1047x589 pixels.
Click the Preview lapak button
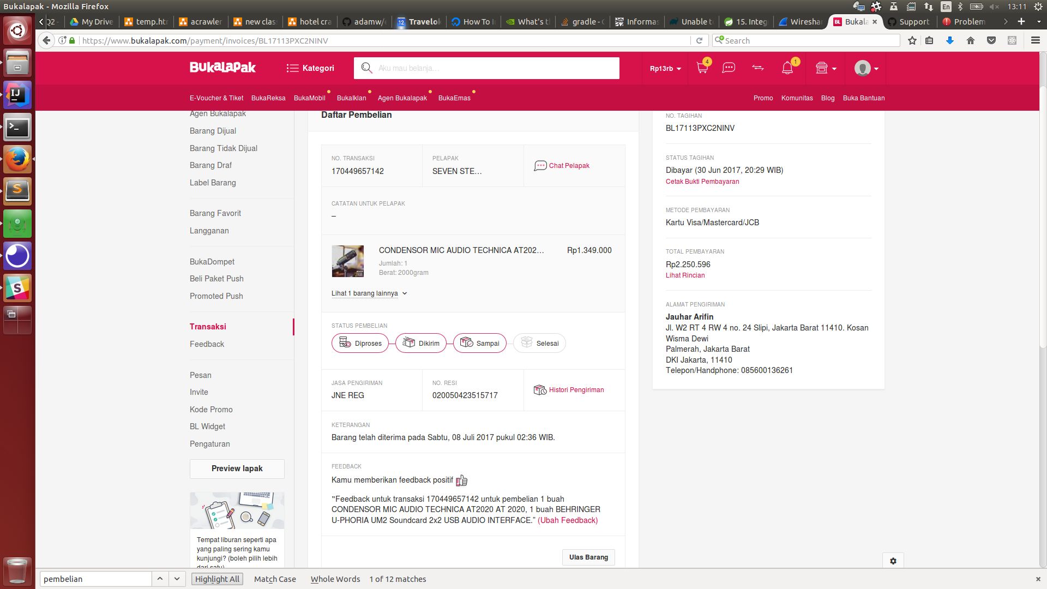237,468
